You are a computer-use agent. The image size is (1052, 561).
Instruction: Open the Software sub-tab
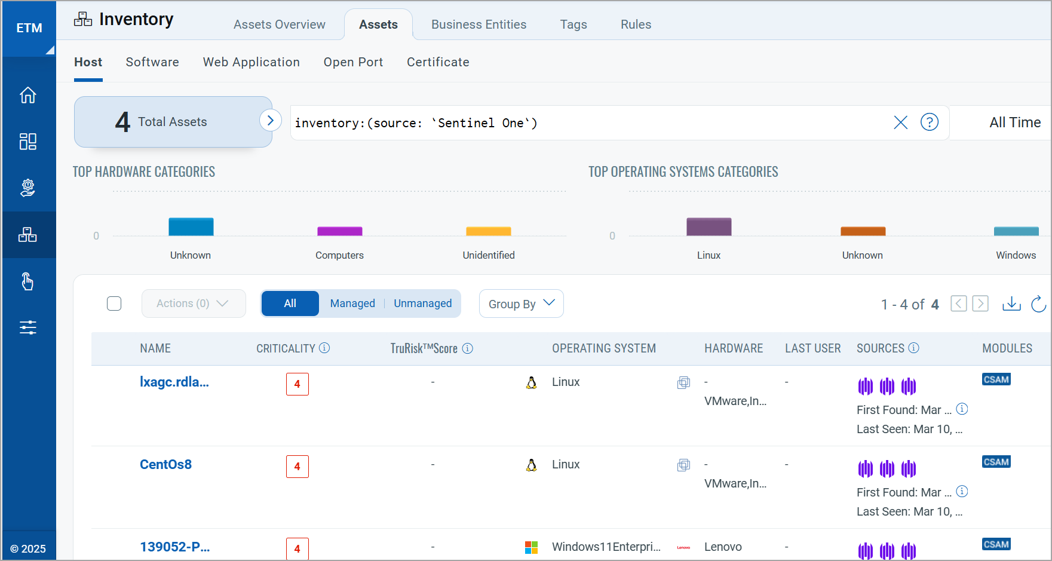[152, 62]
